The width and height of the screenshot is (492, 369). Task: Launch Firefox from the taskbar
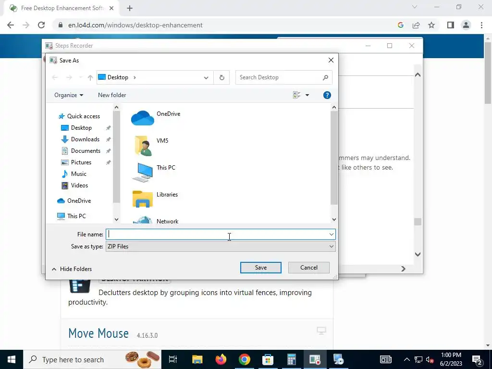(221, 359)
